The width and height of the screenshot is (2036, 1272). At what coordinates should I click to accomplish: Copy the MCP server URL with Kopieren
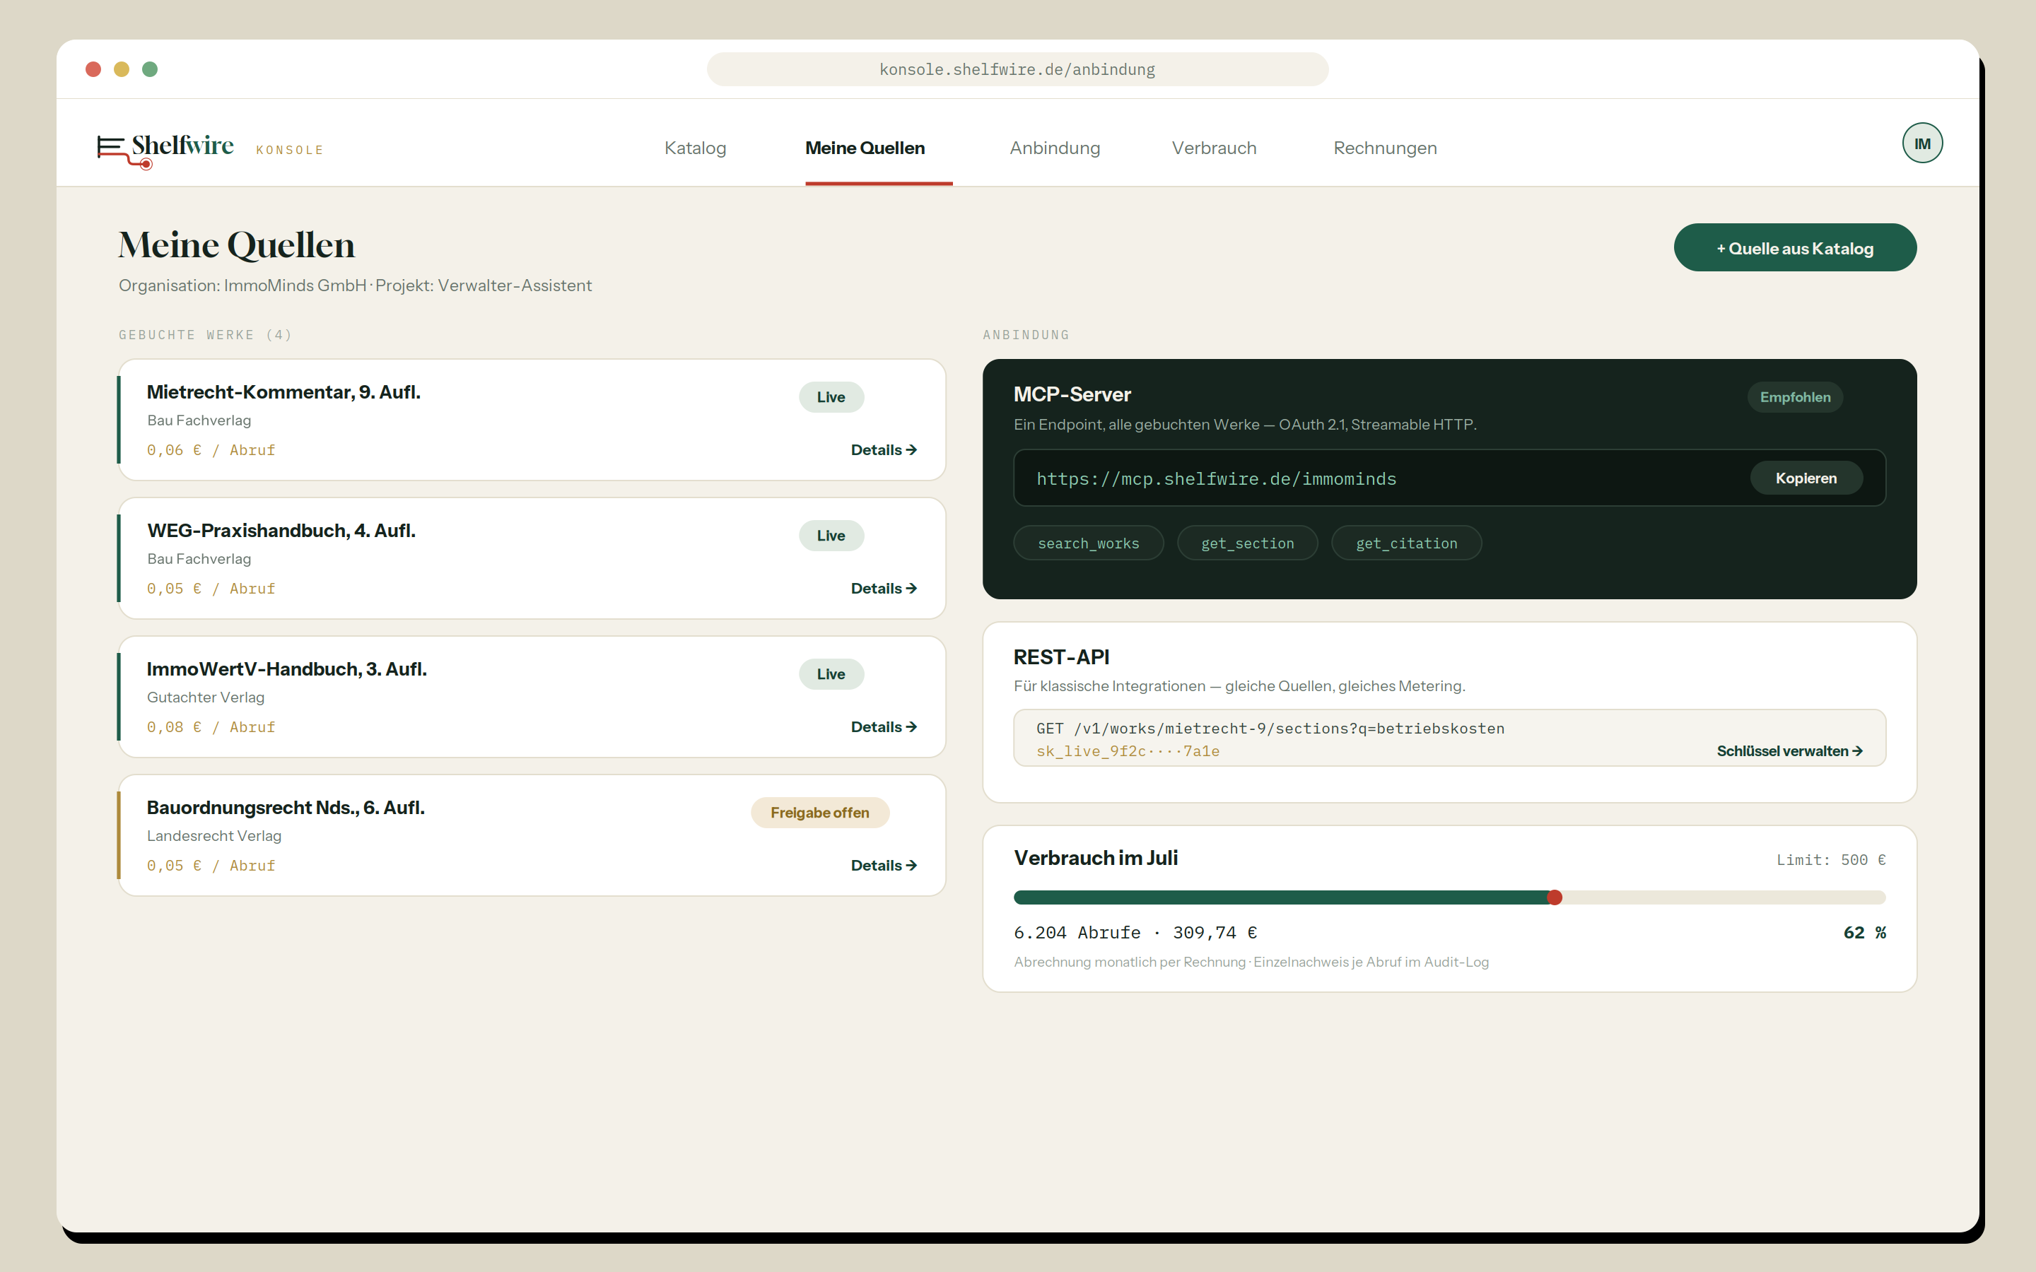pyautogui.click(x=1806, y=478)
